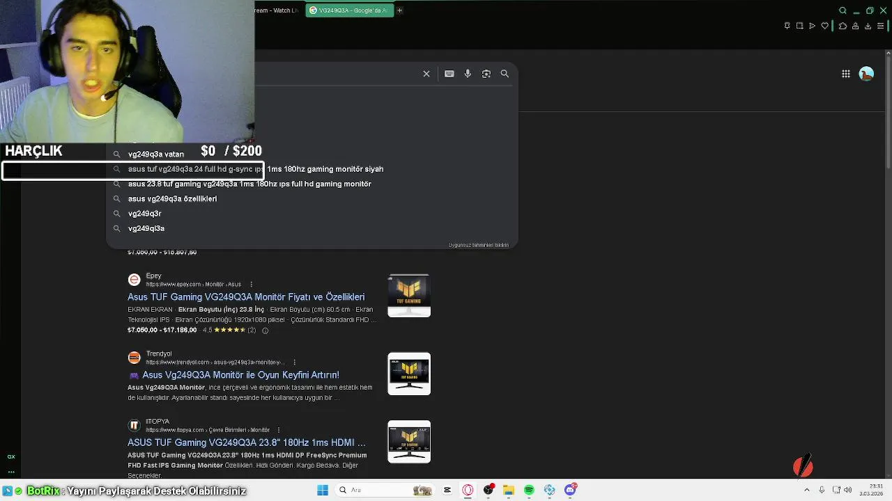Choose suggestion 'asus 23.8 tuf gaming vg249q3a 1ms 180hz'
The image size is (892, 501).
click(x=249, y=184)
